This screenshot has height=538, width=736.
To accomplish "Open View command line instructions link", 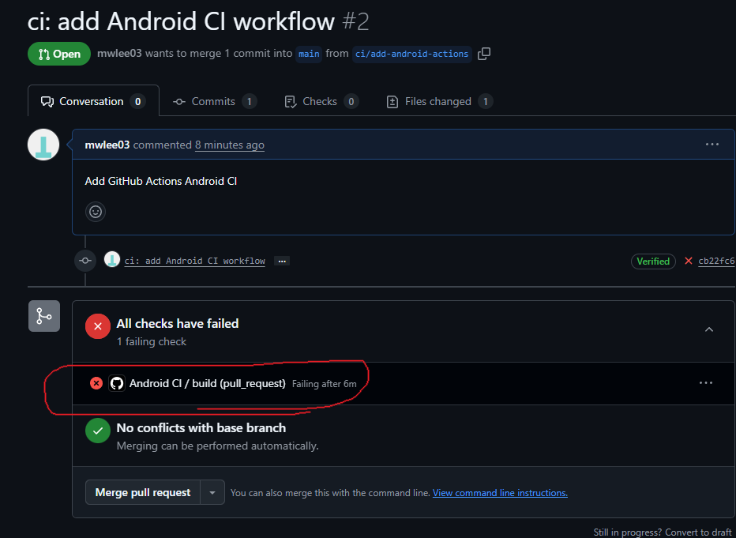I will (x=500, y=493).
